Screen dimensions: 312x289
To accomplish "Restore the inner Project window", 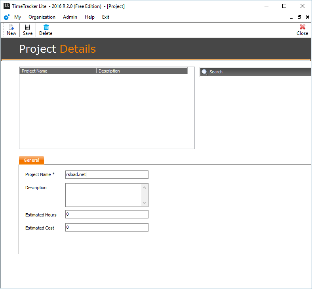I will (300, 17).
